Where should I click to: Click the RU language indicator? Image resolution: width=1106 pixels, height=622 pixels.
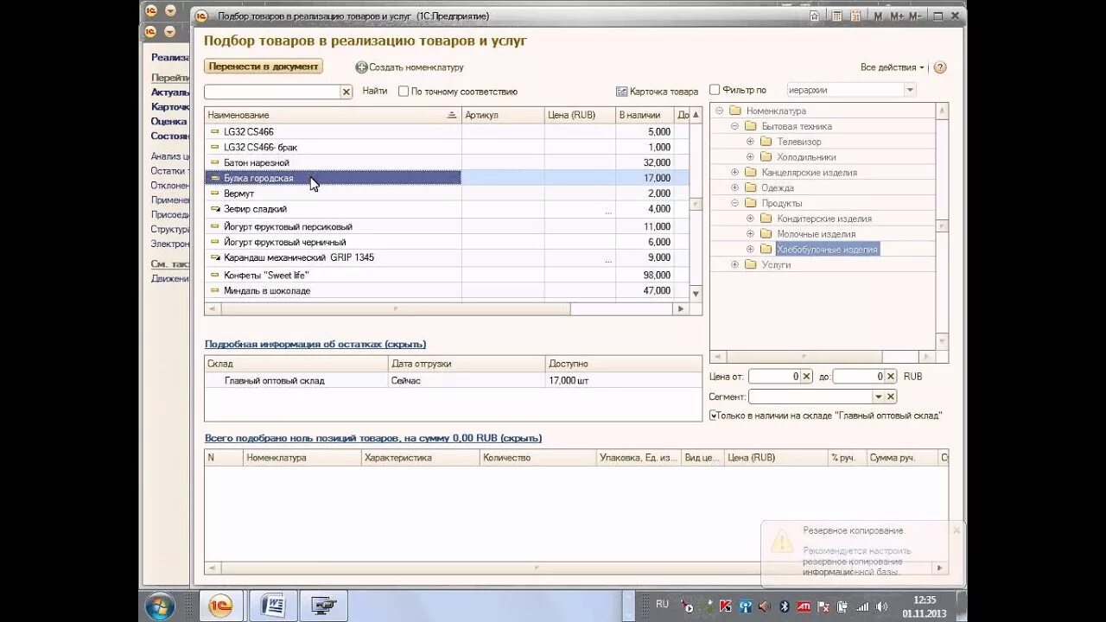[x=662, y=604]
